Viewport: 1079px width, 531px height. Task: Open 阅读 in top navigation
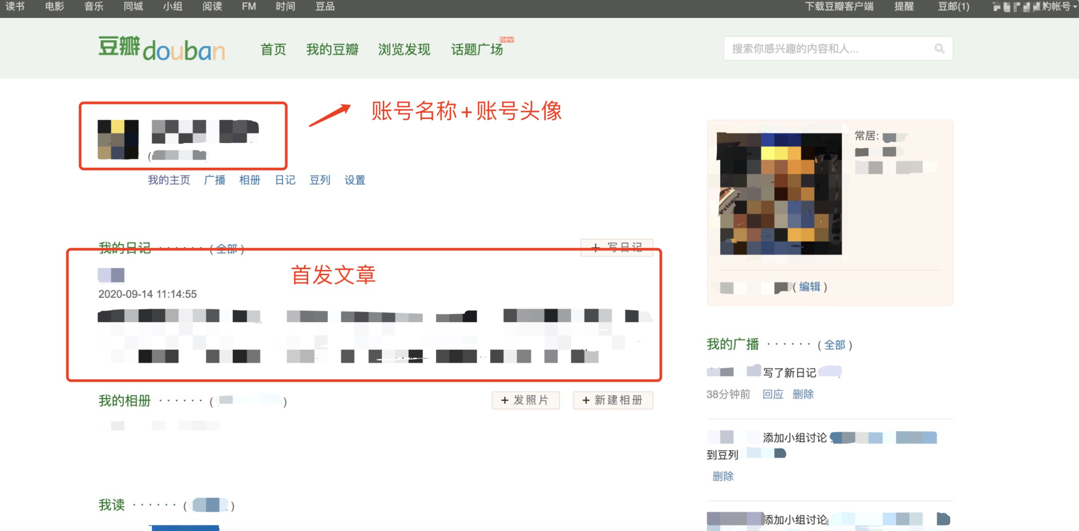(x=212, y=7)
